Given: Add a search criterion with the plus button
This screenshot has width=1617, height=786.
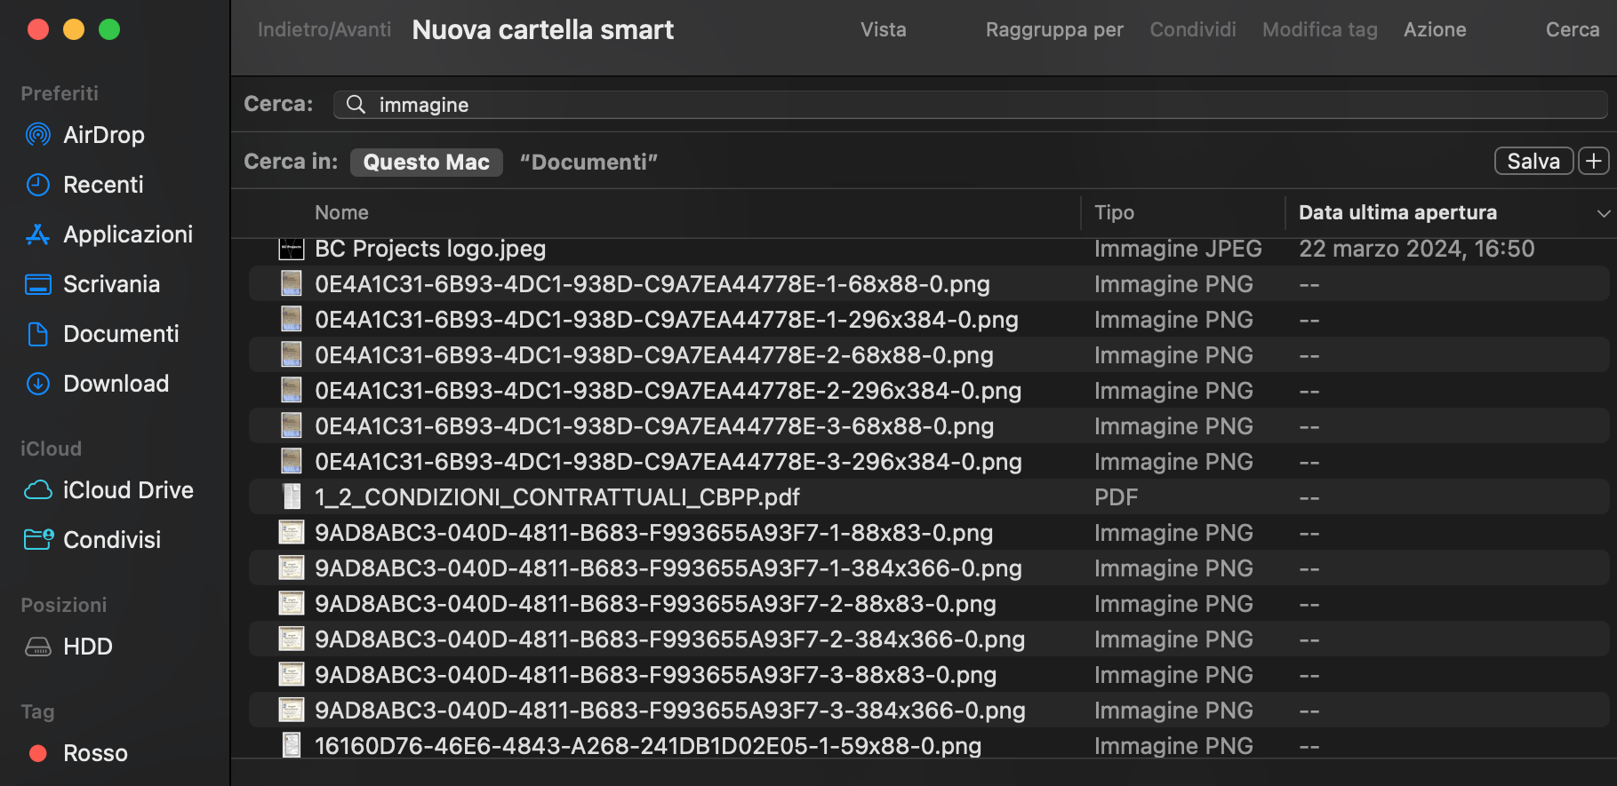Looking at the screenshot, I should [x=1593, y=161].
